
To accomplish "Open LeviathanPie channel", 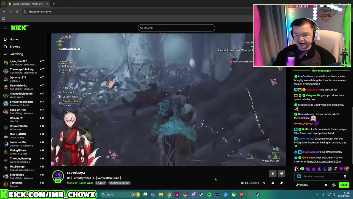I will click(x=23, y=144).
